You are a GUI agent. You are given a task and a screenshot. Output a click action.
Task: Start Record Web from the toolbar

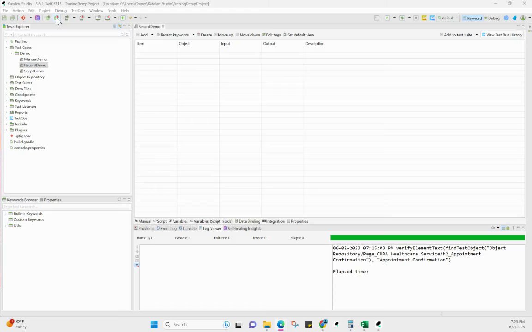[56, 18]
